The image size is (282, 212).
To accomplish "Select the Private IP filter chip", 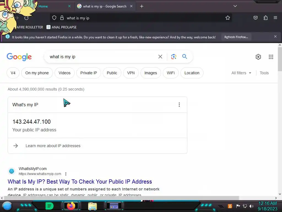I will pos(89,73).
